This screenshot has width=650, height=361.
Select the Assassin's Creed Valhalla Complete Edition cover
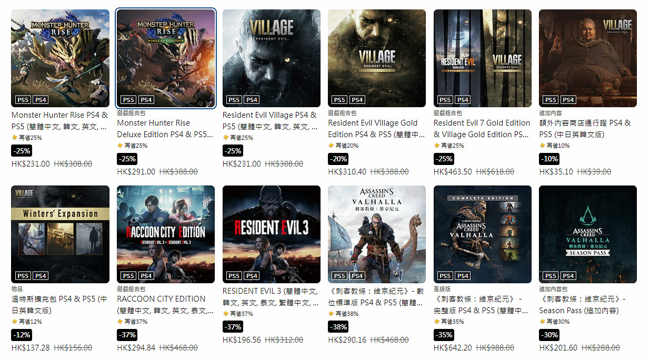pos(483,234)
